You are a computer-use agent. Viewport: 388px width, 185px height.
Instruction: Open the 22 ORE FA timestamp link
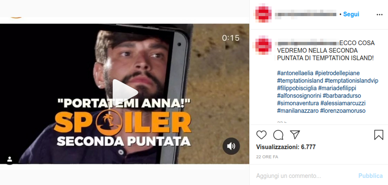267,157
